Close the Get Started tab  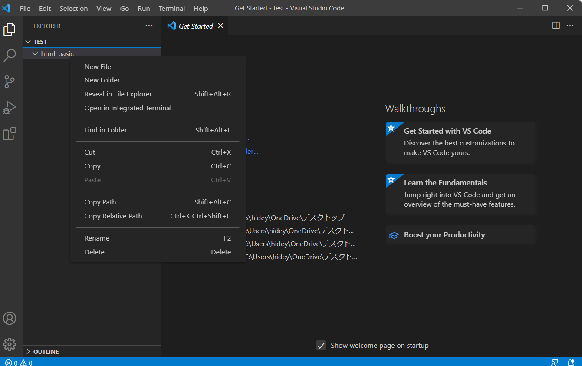click(x=220, y=26)
